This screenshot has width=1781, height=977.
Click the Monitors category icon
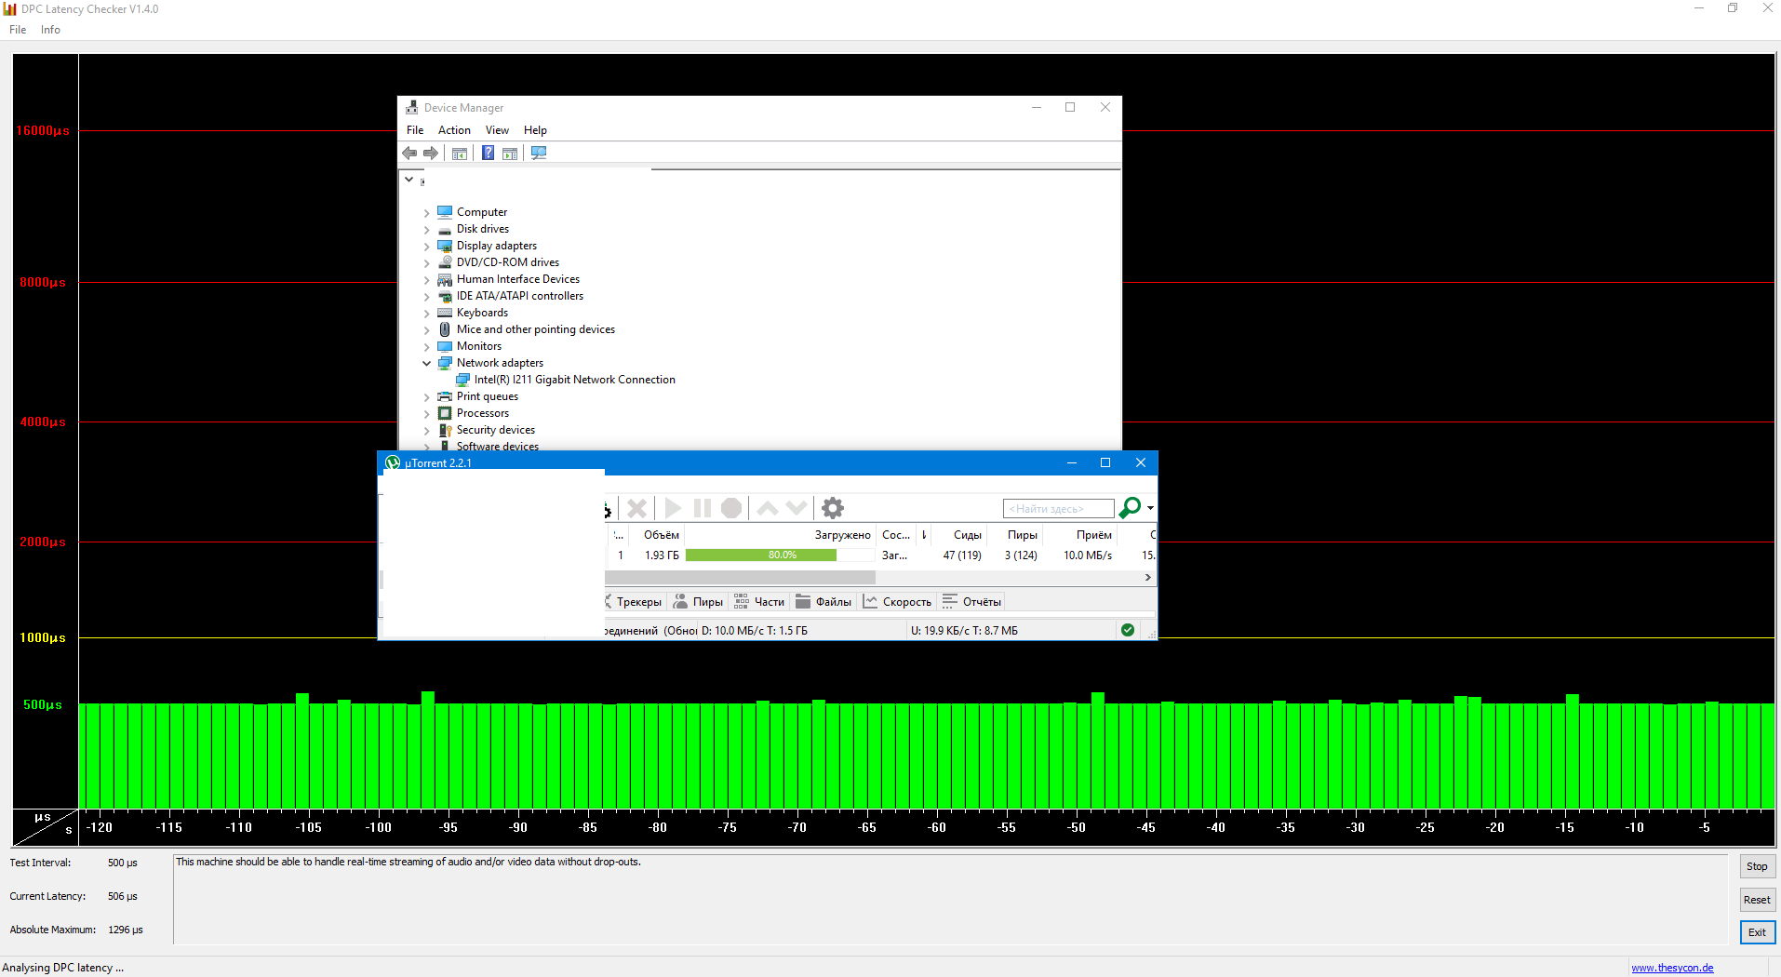pos(445,346)
